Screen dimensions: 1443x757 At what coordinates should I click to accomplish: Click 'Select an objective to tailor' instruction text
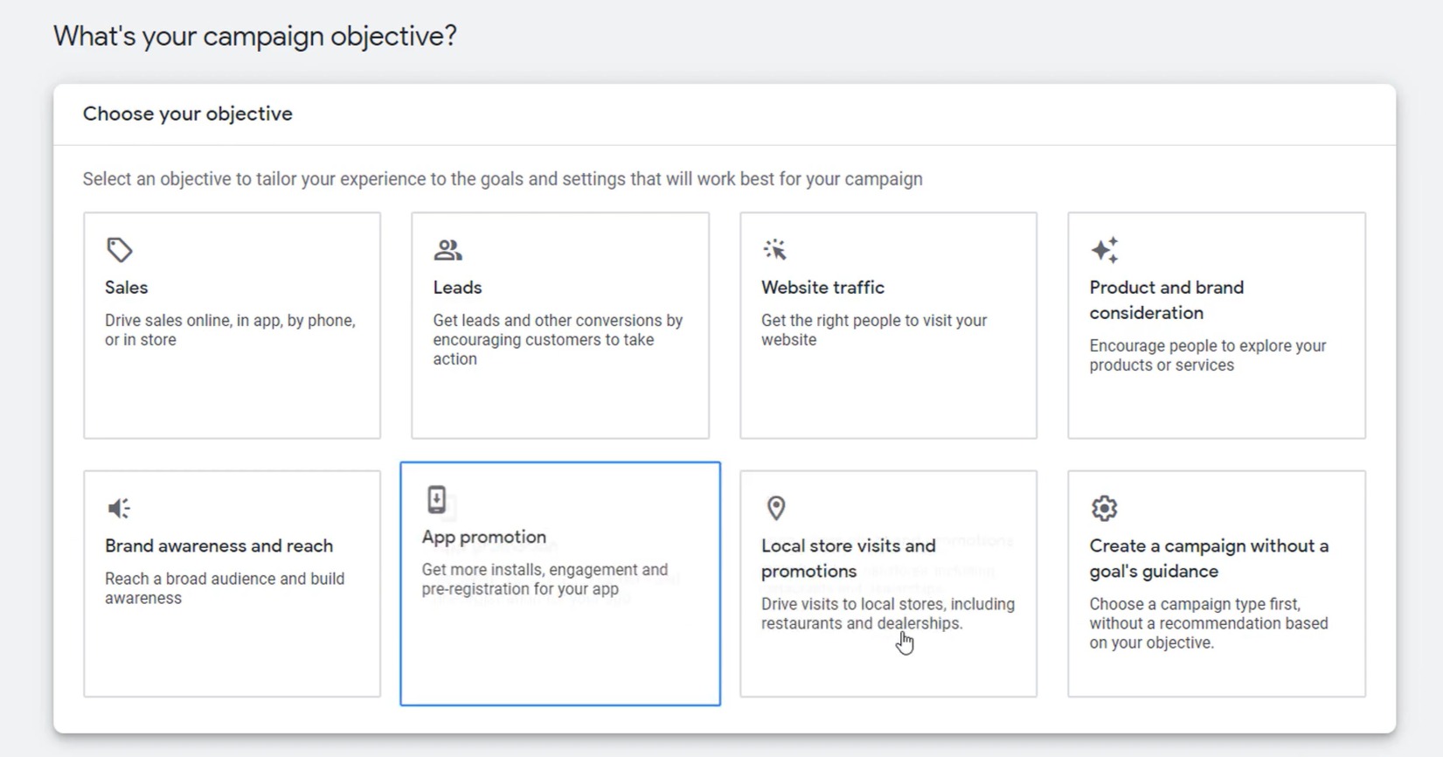503,179
